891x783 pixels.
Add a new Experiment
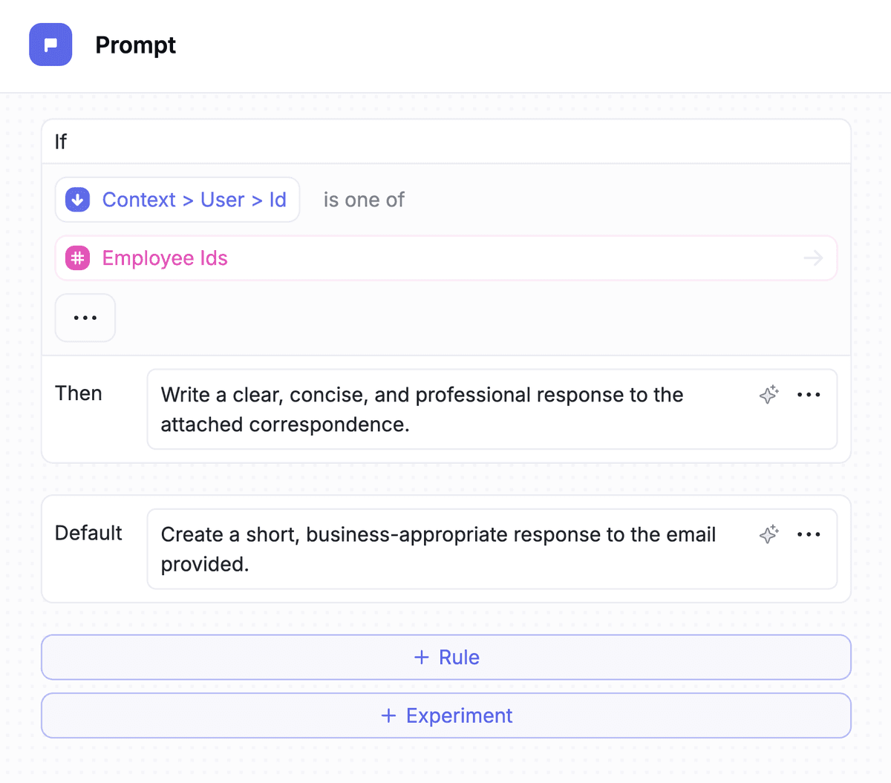(446, 715)
